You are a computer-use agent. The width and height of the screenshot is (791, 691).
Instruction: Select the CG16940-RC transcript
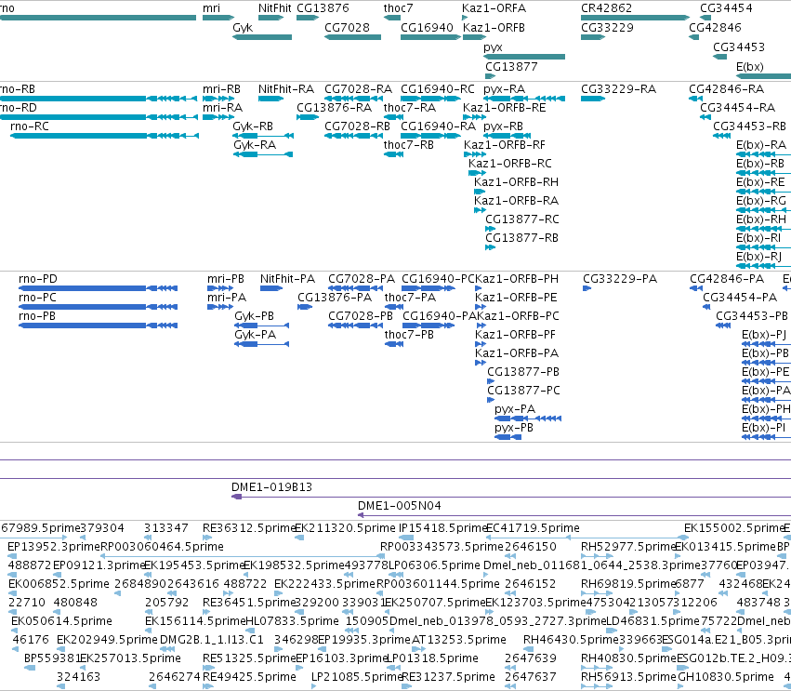430,99
